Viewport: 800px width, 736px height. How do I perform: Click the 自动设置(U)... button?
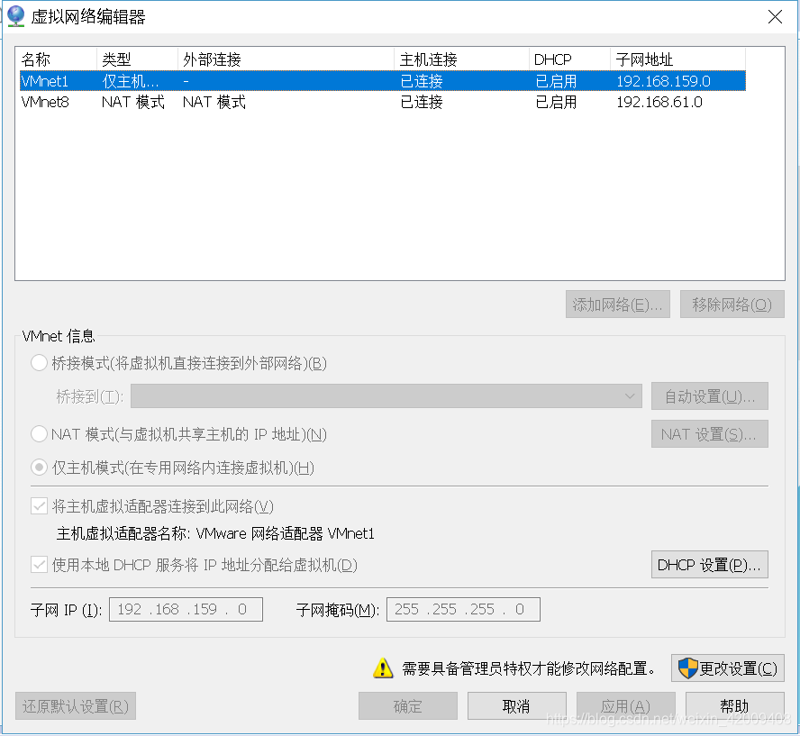710,396
